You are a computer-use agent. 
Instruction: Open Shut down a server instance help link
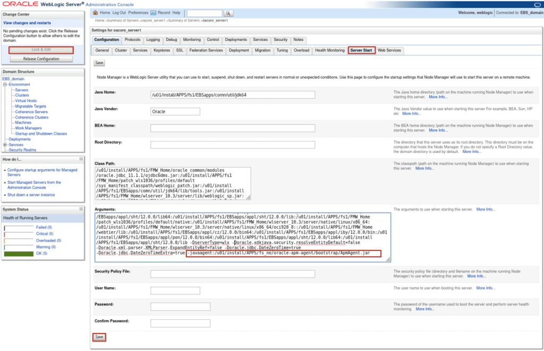(x=31, y=195)
